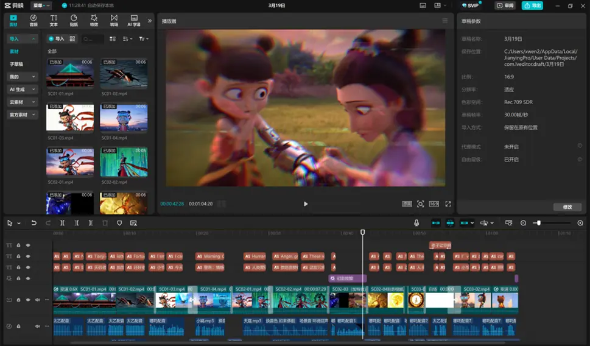Image resolution: width=590 pixels, height=346 pixels.
Task: Click the timeline zoom slider handle
Action: tap(539, 223)
